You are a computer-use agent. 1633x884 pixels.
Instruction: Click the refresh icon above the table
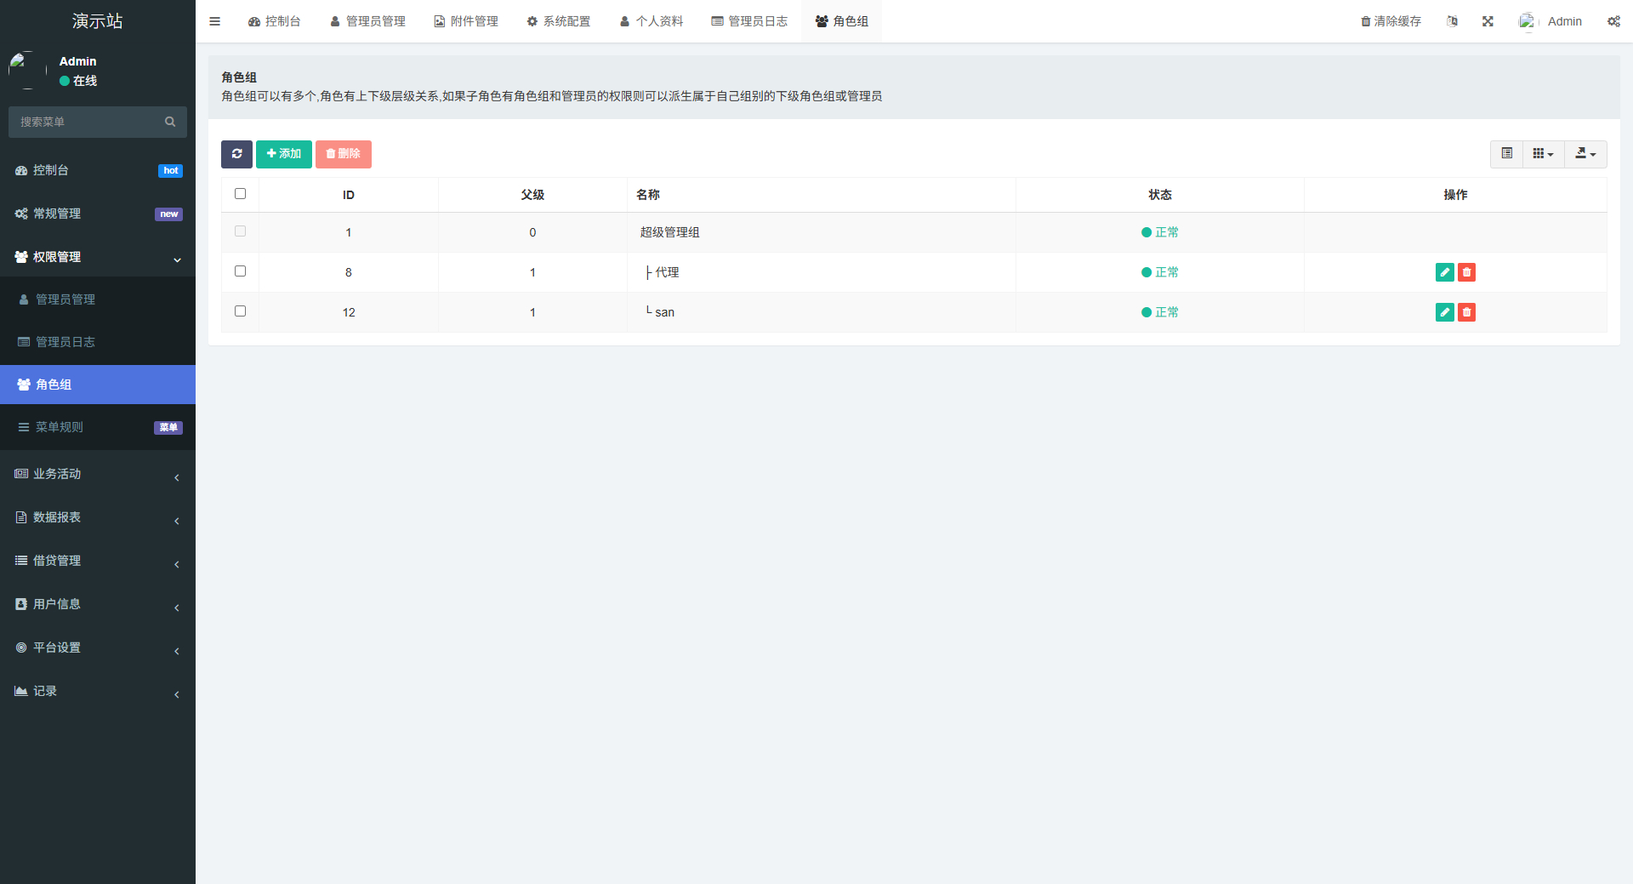tap(236, 154)
